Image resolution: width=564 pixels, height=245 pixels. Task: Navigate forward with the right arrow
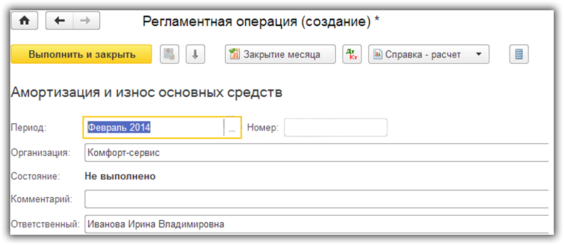pos(86,21)
